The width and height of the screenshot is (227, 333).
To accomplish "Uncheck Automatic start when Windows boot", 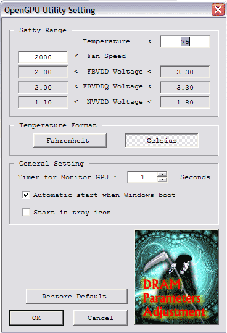I will pyautogui.click(x=26, y=195).
